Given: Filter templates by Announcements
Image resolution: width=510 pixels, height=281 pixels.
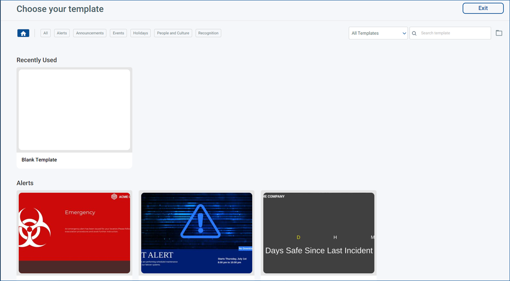Looking at the screenshot, I should pos(90,33).
